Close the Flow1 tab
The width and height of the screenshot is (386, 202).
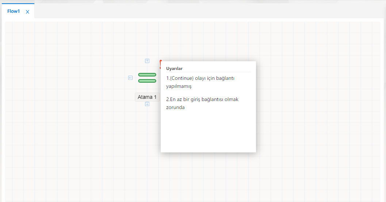[28, 12]
